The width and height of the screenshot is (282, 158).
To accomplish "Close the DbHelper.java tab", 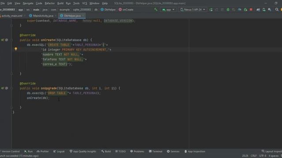I will (83, 16).
